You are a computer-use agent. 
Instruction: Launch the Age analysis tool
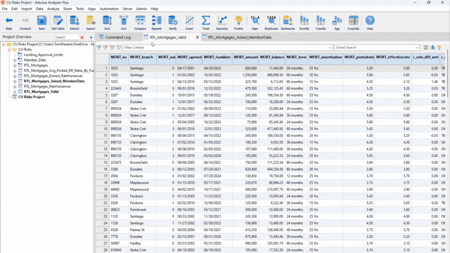coord(337,20)
